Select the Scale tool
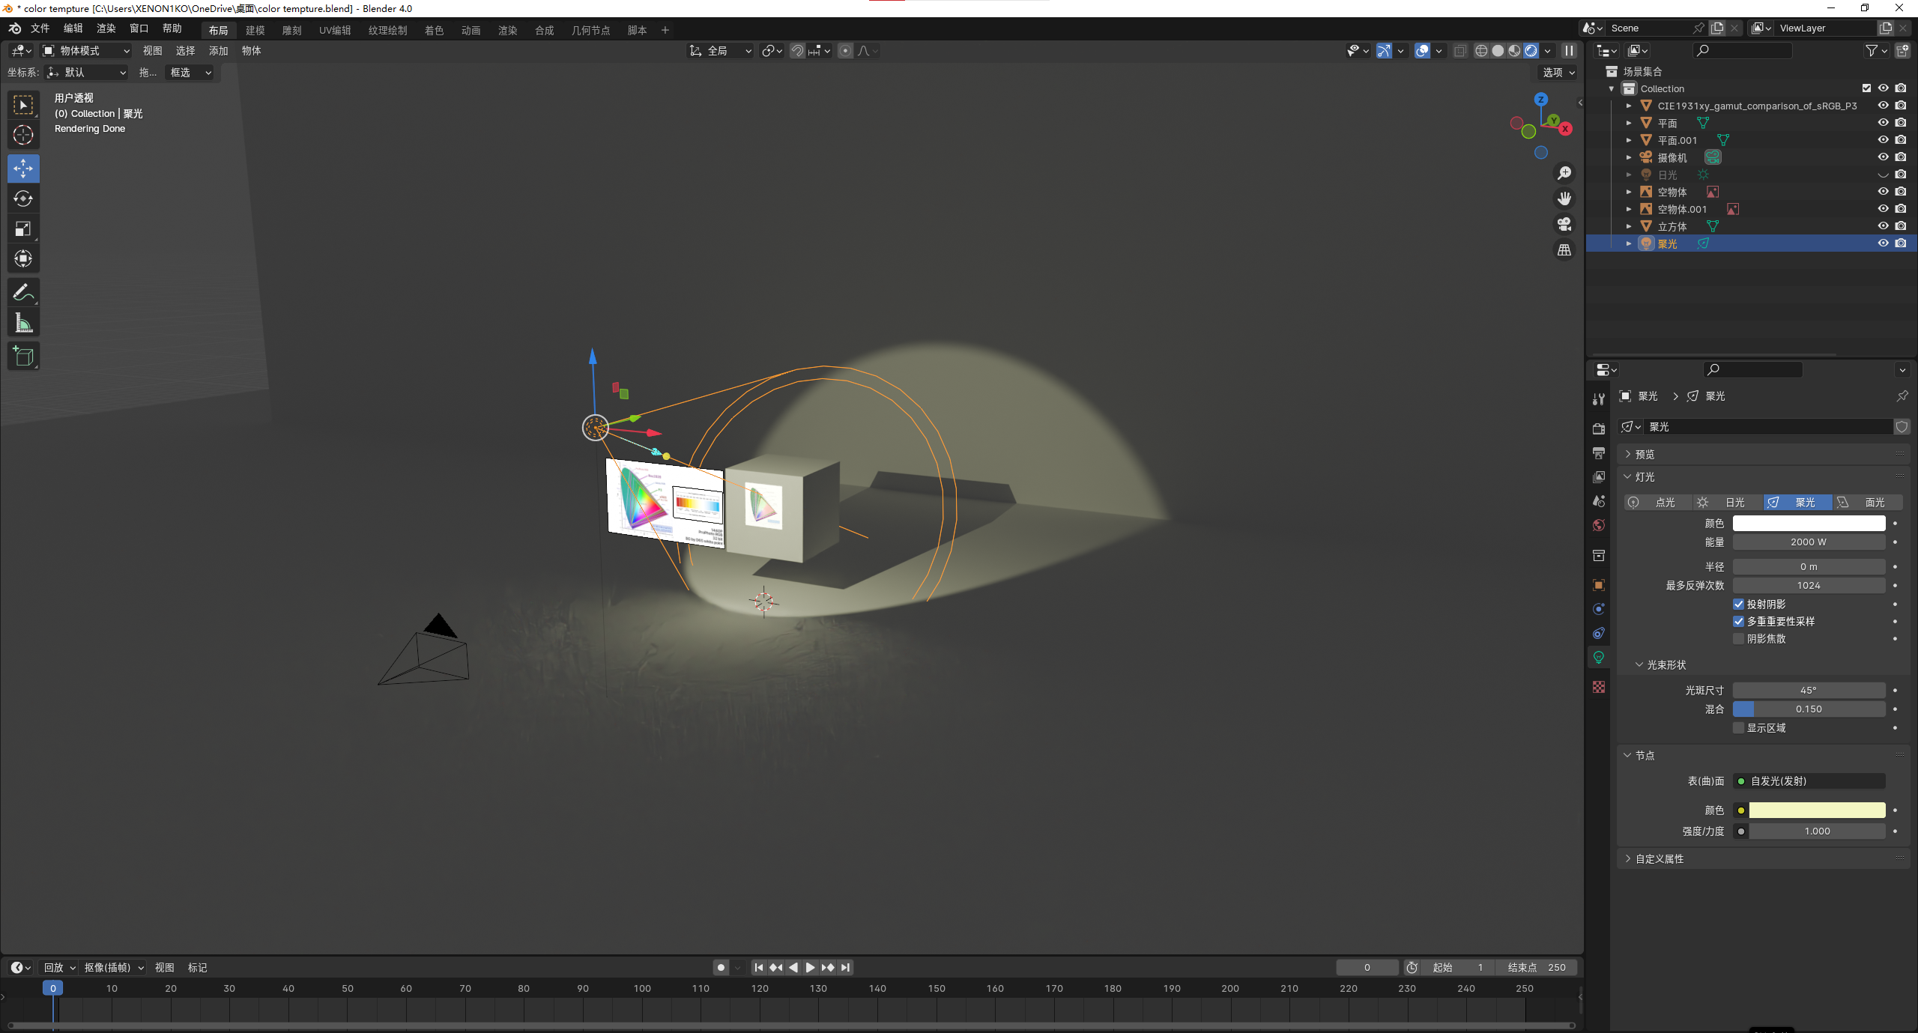Image resolution: width=1918 pixels, height=1033 pixels. click(23, 229)
